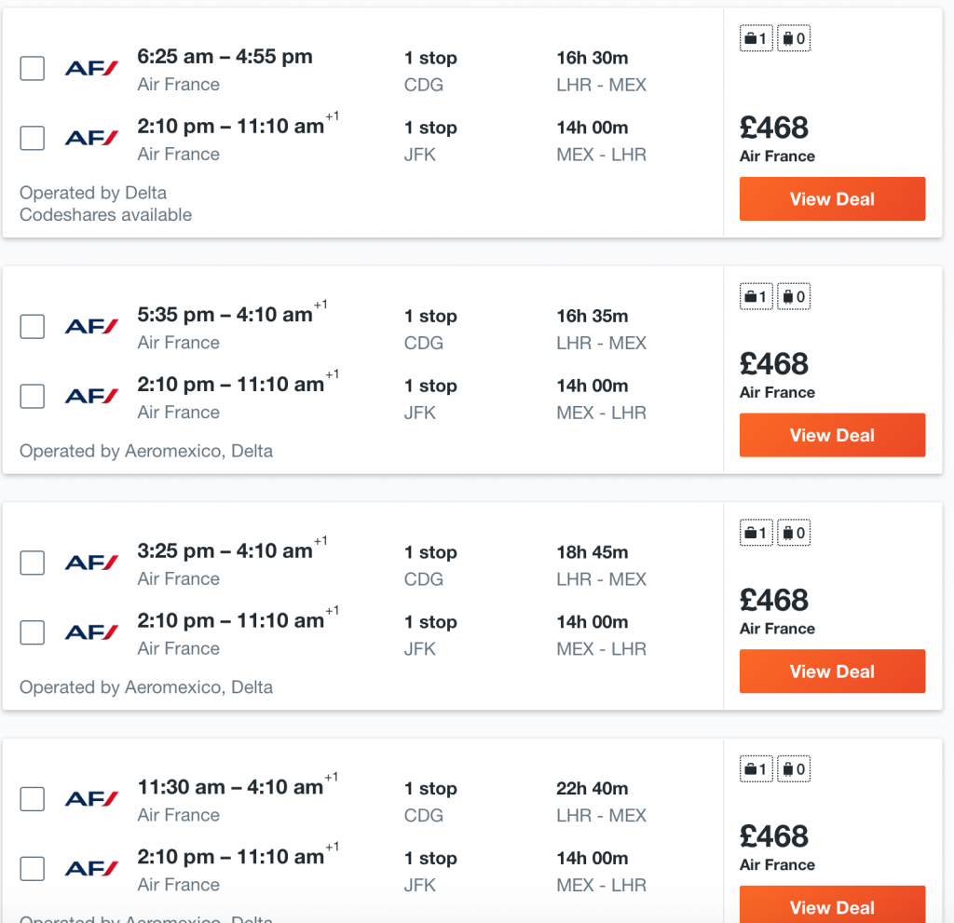Tick checkbox for 5:35 pm – 4:10 am flight
The height and width of the screenshot is (923, 954).
[33, 326]
